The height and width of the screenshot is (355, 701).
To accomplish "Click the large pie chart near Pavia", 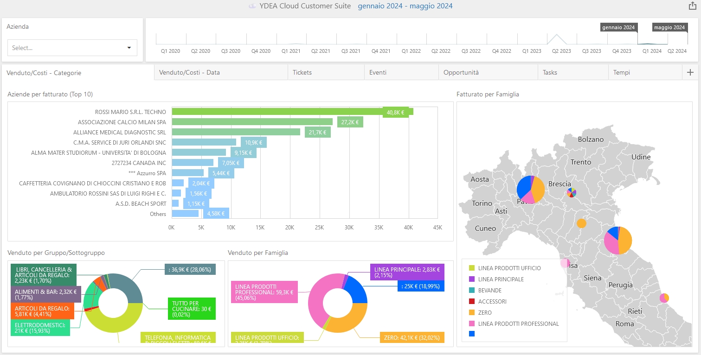I will point(531,190).
